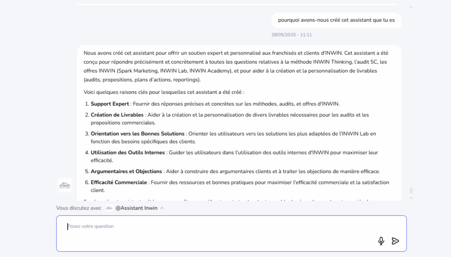Click the 'Création de Livrables' heading
This screenshot has height=257, width=451.
[x=117, y=115]
